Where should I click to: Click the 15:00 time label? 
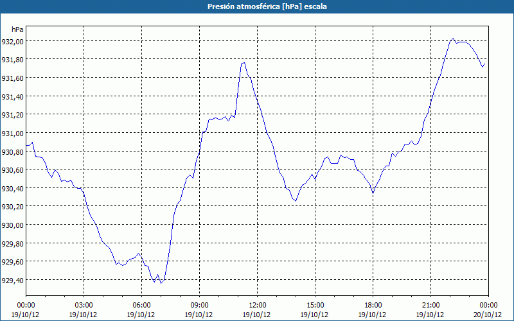315,306
